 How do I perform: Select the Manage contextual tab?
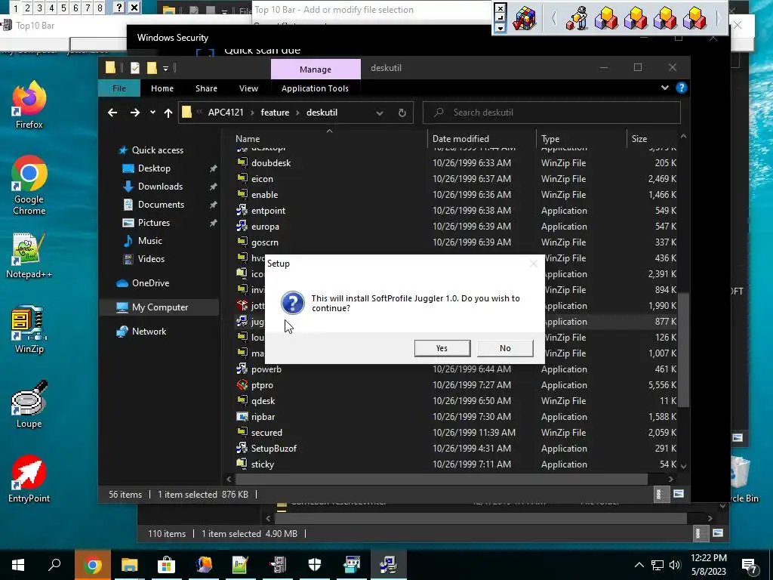point(316,69)
